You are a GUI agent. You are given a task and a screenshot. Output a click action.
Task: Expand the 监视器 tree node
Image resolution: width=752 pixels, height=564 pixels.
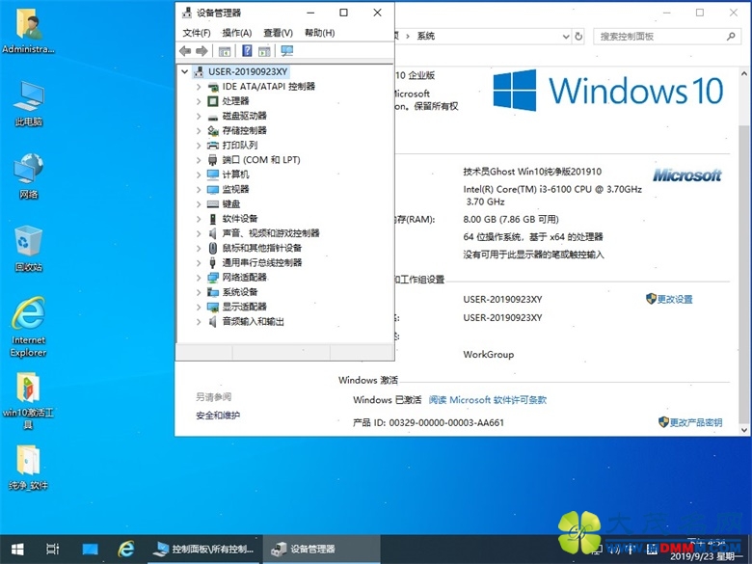[199, 189]
